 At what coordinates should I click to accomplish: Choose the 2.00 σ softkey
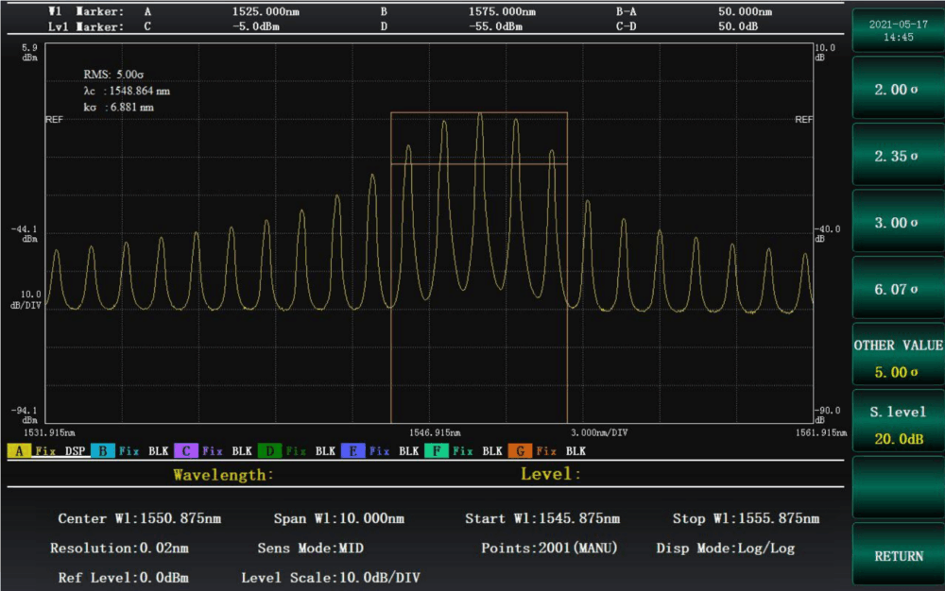[897, 90]
